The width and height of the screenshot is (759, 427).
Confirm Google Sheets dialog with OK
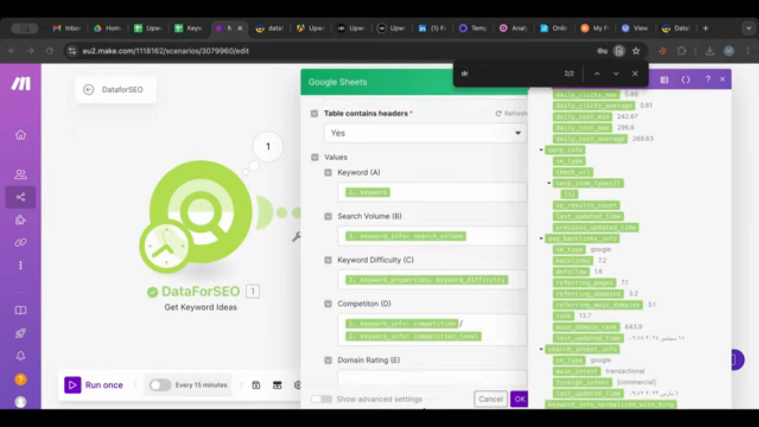[519, 399]
